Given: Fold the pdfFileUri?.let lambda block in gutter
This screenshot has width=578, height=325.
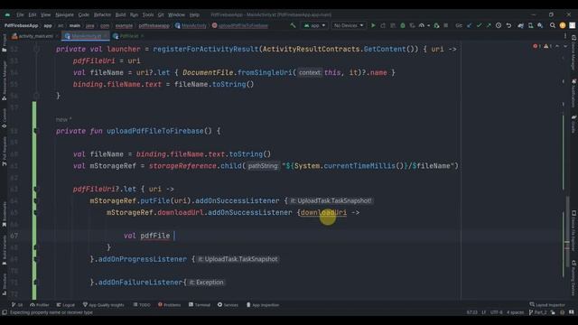Looking at the screenshot, I should pyautogui.click(x=36, y=189).
